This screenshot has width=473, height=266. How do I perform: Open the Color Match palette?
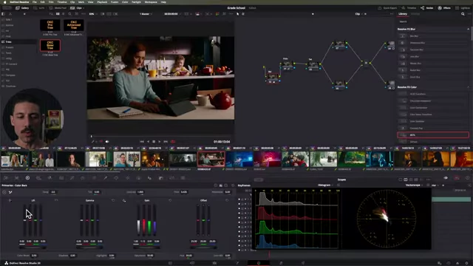pyautogui.click(x=16, y=178)
